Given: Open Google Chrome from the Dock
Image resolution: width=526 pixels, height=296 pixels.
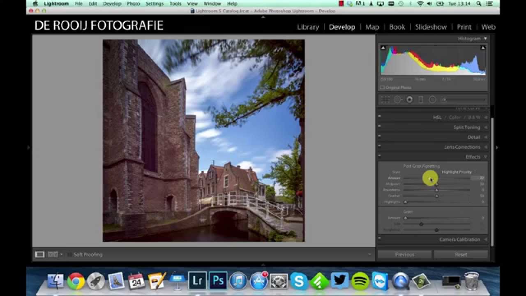Looking at the screenshot, I should pos(76,282).
